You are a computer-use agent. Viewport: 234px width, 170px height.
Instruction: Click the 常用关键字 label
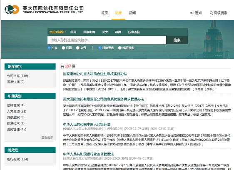[57, 32]
